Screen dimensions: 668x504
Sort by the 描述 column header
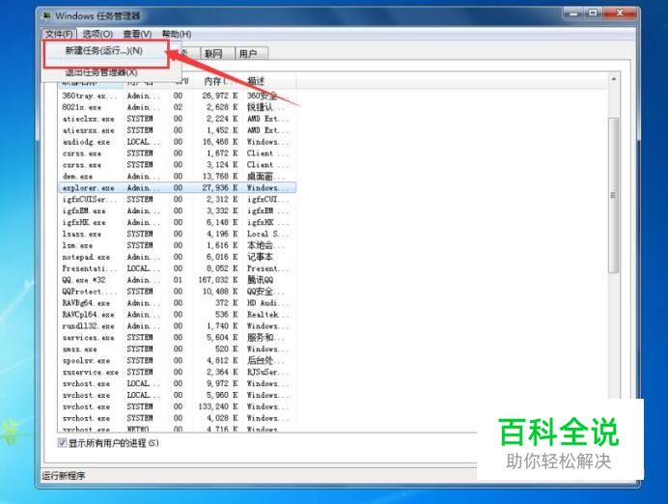pos(269,81)
